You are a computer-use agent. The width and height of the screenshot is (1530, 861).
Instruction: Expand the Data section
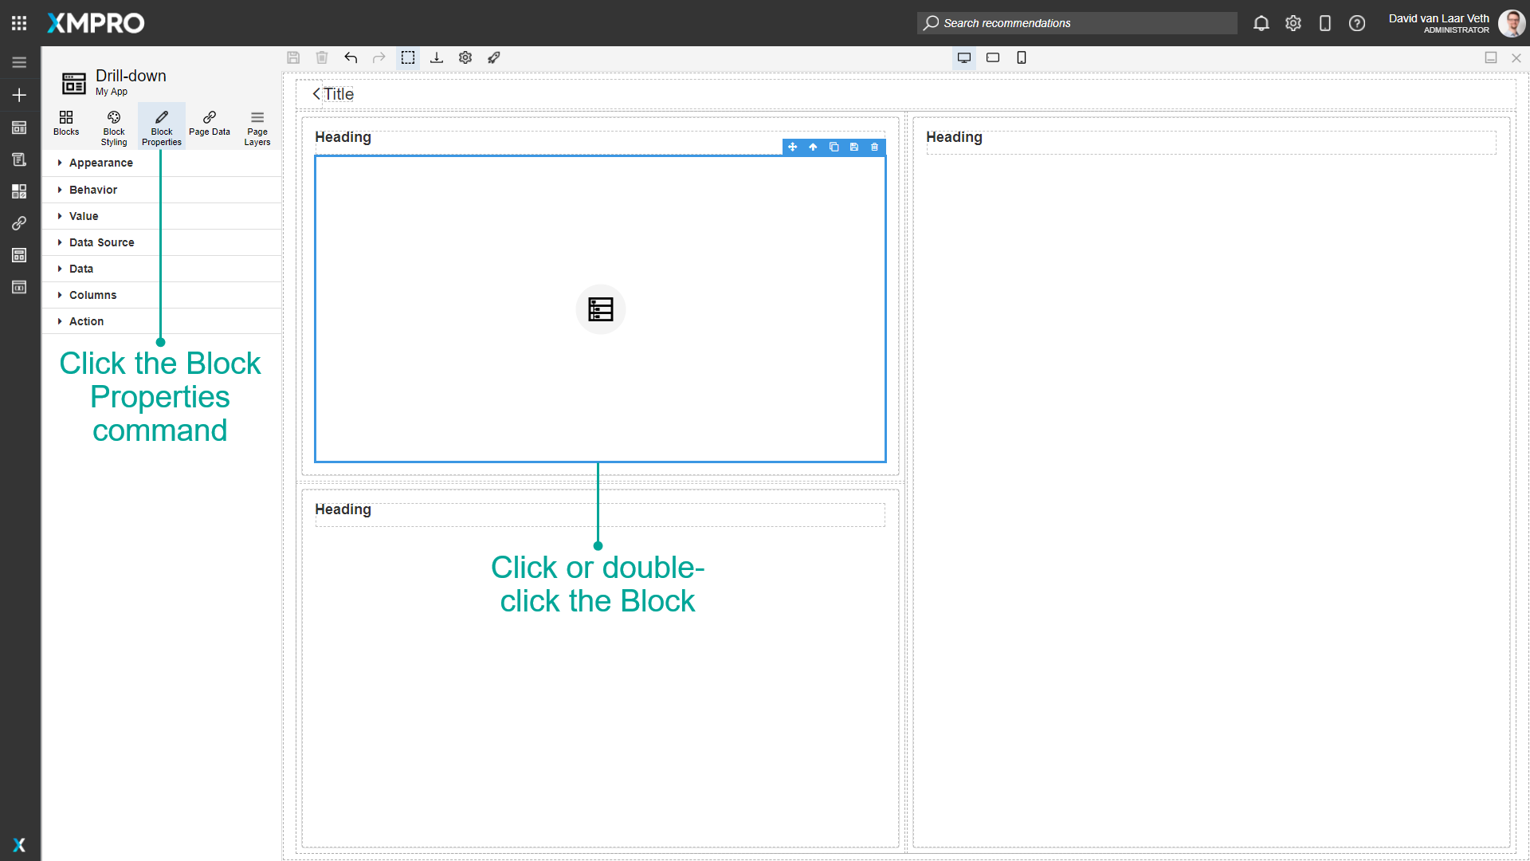click(162, 269)
